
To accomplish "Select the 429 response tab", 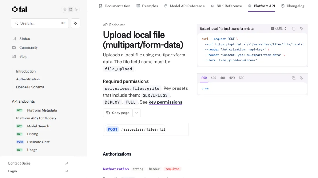I will coord(232,78).
